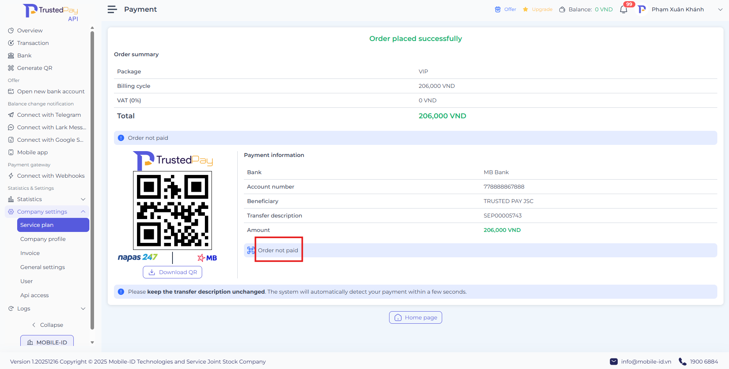The width and height of the screenshot is (729, 369).
Task: Toggle the hamburger menu icon
Action: [x=112, y=9]
